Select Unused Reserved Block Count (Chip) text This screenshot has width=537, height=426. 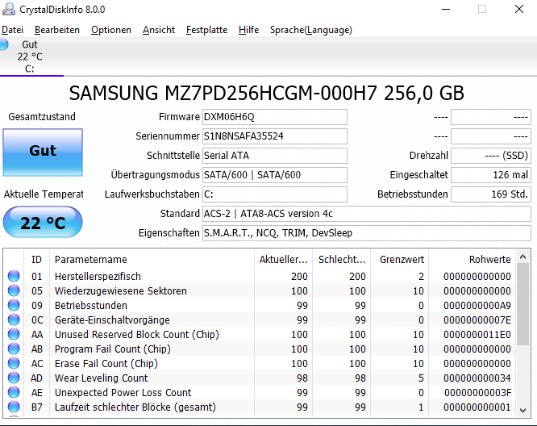(136, 335)
